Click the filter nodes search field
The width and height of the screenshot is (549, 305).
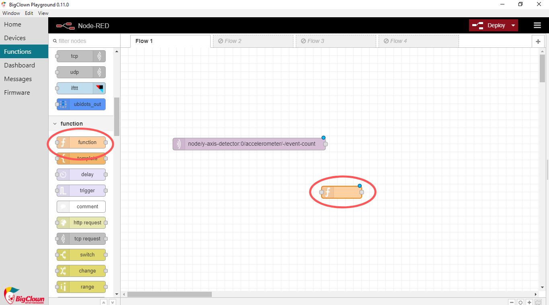[84, 41]
